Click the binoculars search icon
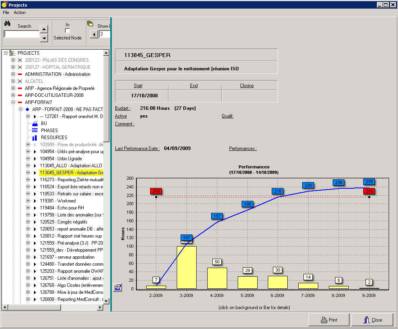Image resolution: width=398 pixels, height=329 pixels. tap(7, 23)
